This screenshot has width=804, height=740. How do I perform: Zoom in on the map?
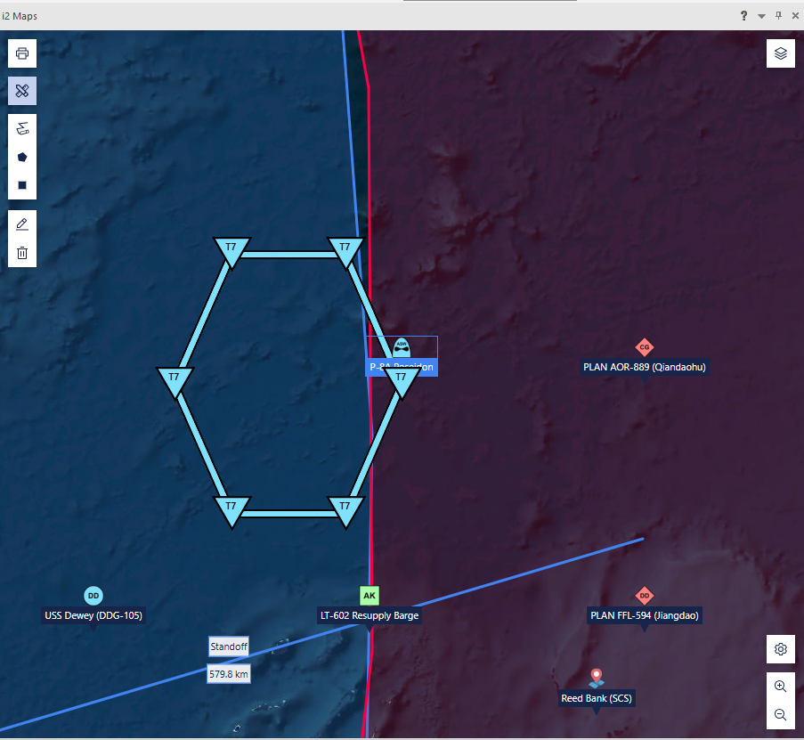[781, 687]
